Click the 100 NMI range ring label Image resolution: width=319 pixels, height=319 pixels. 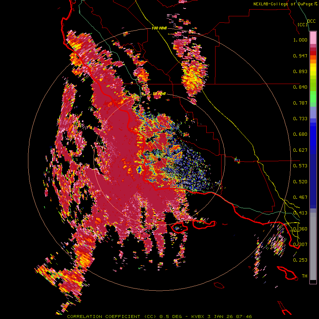click(159, 28)
